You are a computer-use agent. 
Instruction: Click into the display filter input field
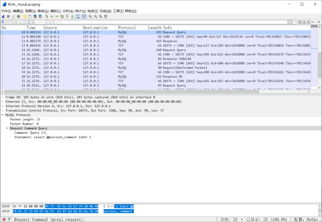tap(146, 22)
